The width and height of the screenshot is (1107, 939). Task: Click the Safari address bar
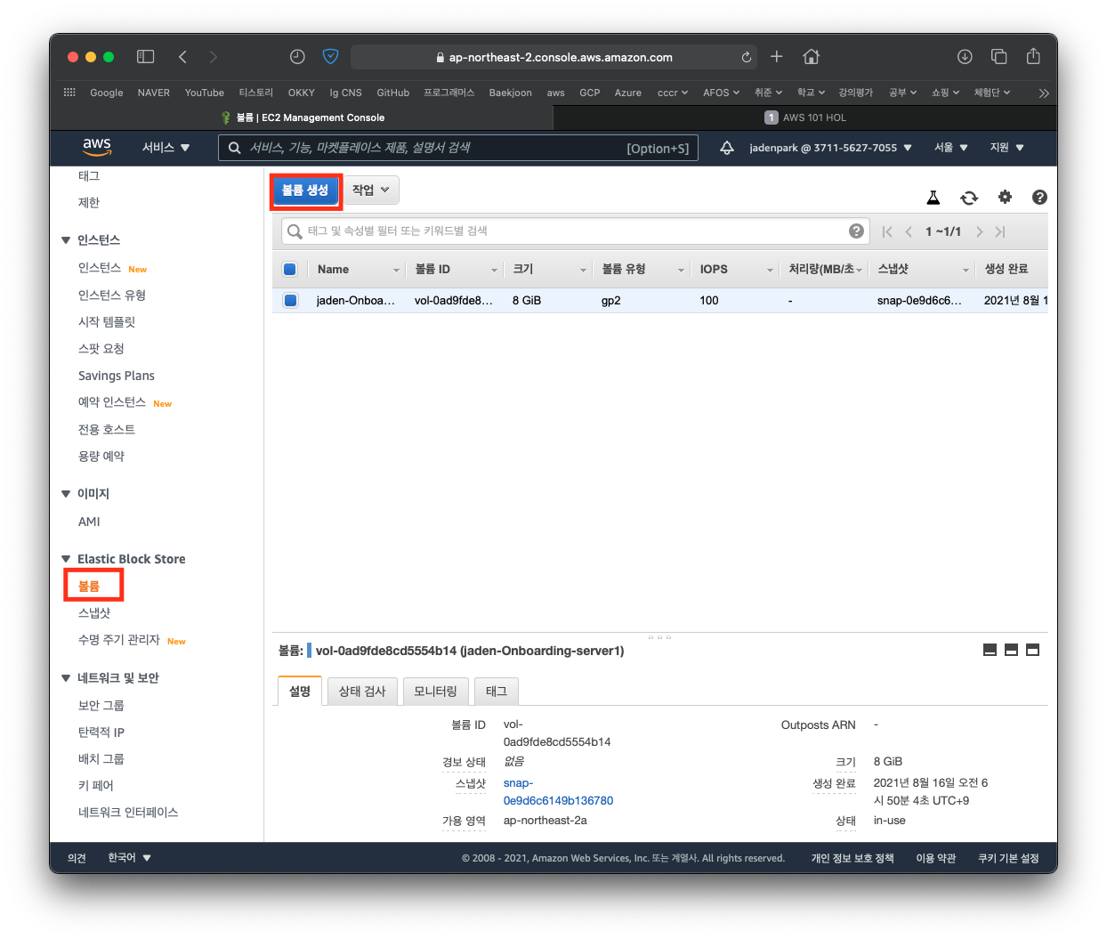(553, 57)
